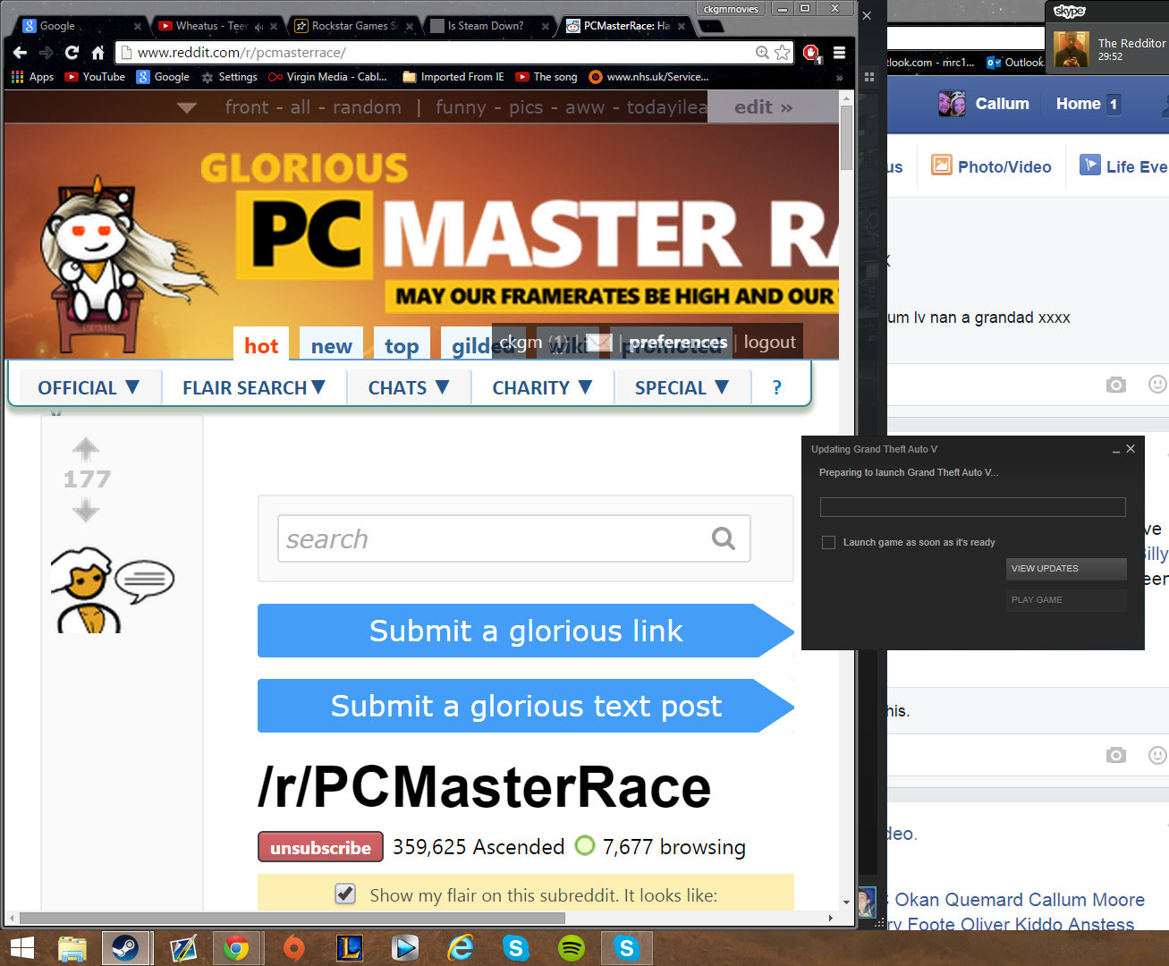Switch to the Wheatus YouTube tab

(x=217, y=26)
